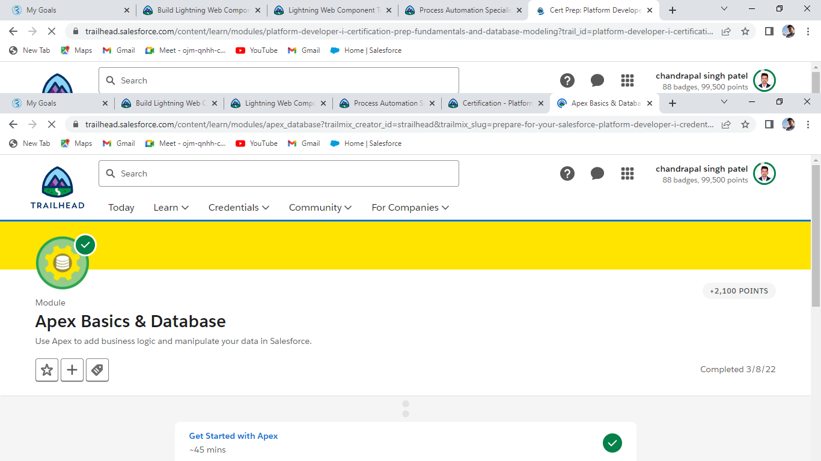Open Chrome side panel icon
This screenshot has height=461, width=821.
pos(769,124)
